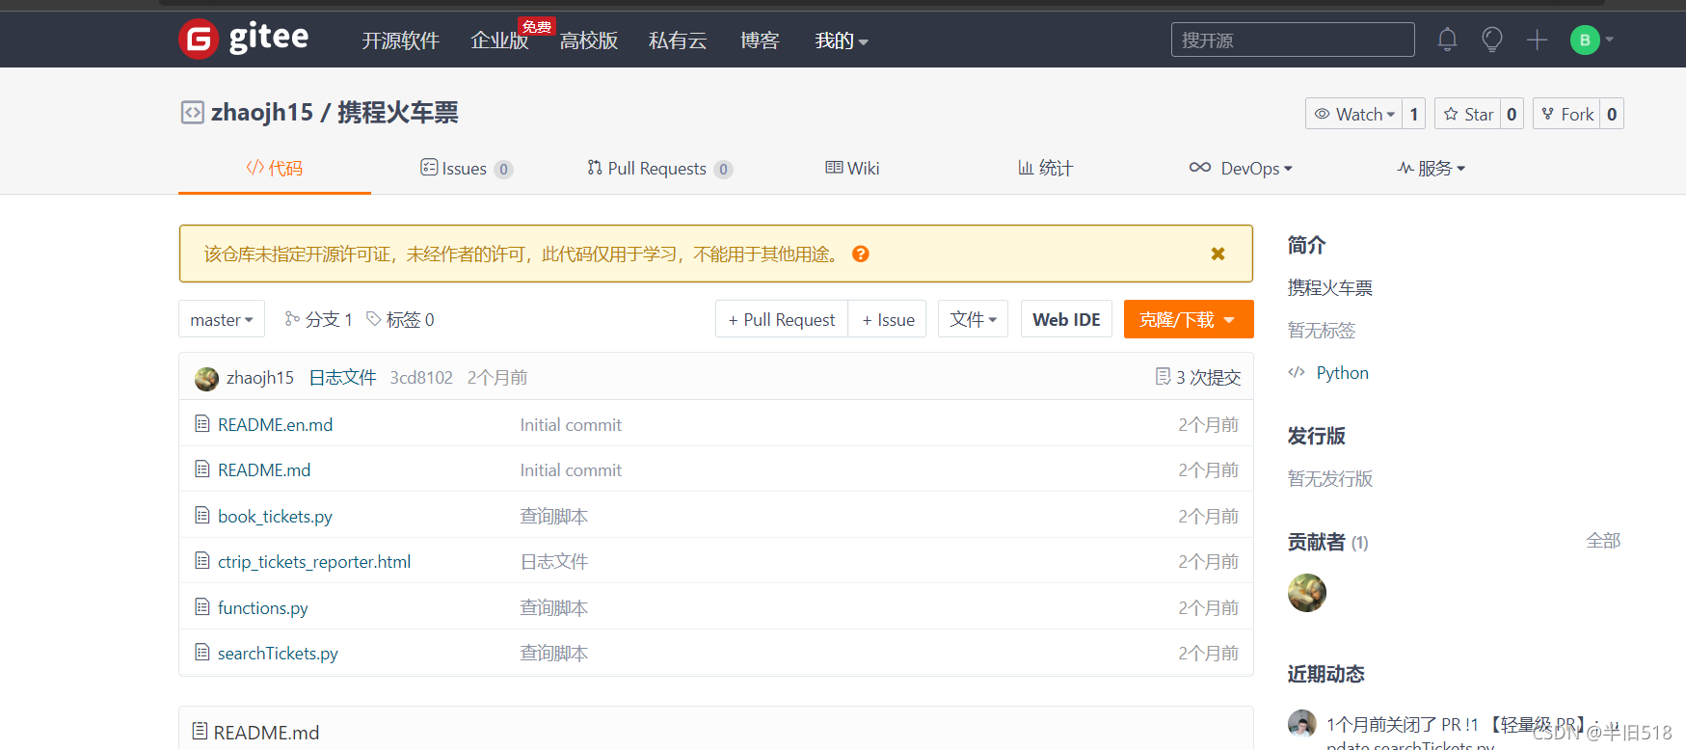
Task: Switch to the Issues tab
Action: coord(467,168)
